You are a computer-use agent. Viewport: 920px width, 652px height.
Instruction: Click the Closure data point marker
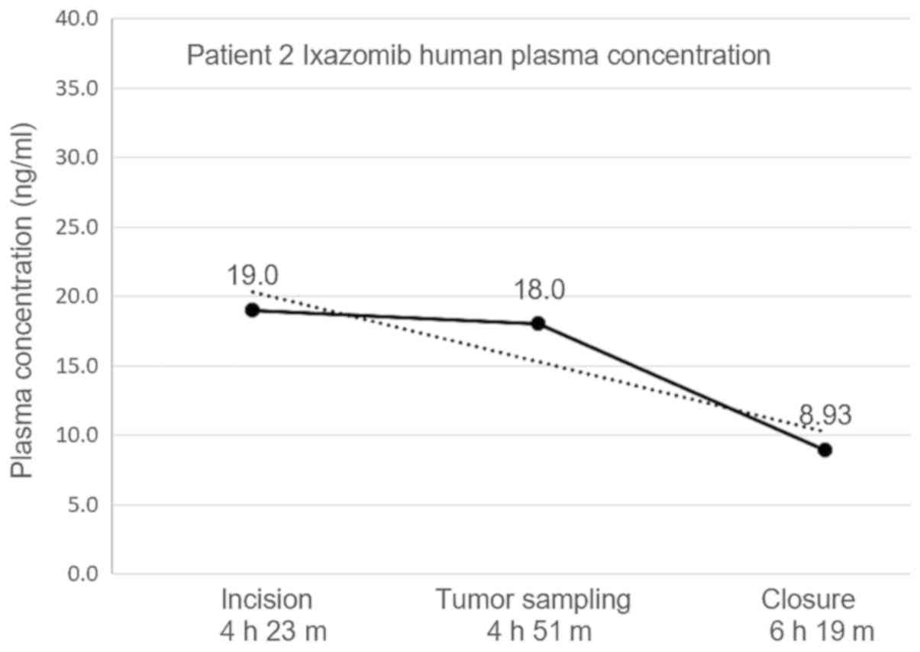click(x=825, y=450)
